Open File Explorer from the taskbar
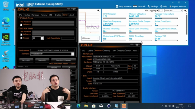 point(86,106)
